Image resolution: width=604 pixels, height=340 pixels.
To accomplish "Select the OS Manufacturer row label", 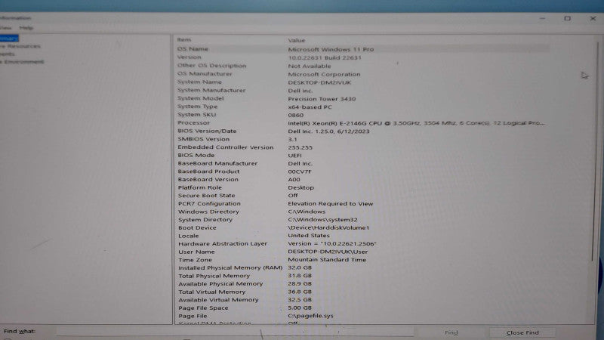I will (205, 73).
